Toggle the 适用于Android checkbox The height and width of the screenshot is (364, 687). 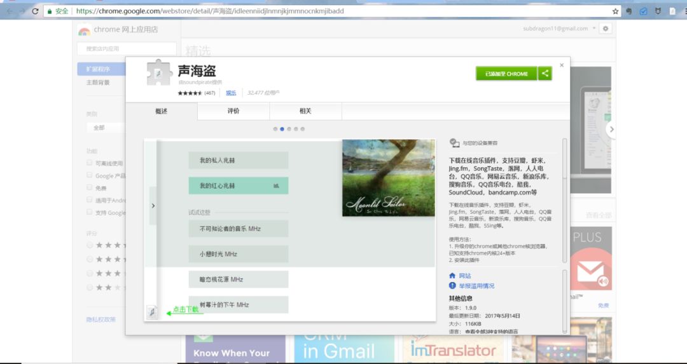(90, 199)
